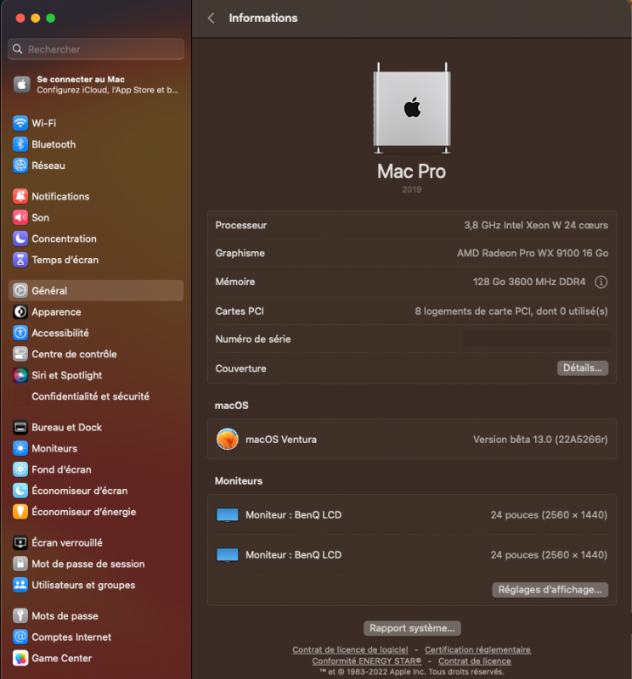Click "Version bêta 13.0 (22A5266r)"
Viewport: 632px width, 679px height.
pyautogui.click(x=540, y=440)
